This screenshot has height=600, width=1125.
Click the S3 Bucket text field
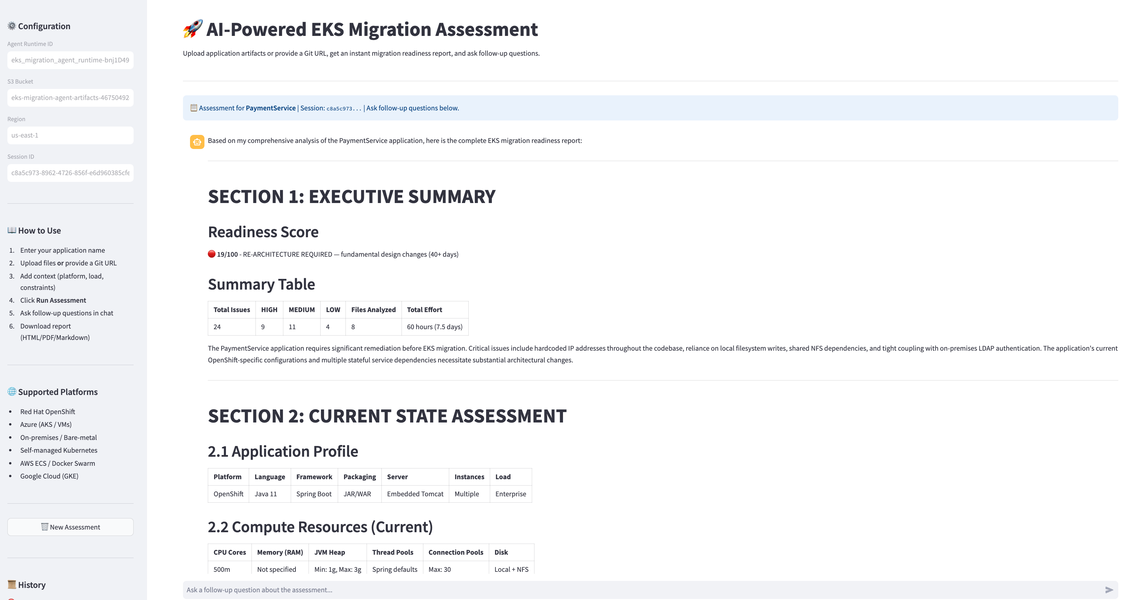coord(70,98)
